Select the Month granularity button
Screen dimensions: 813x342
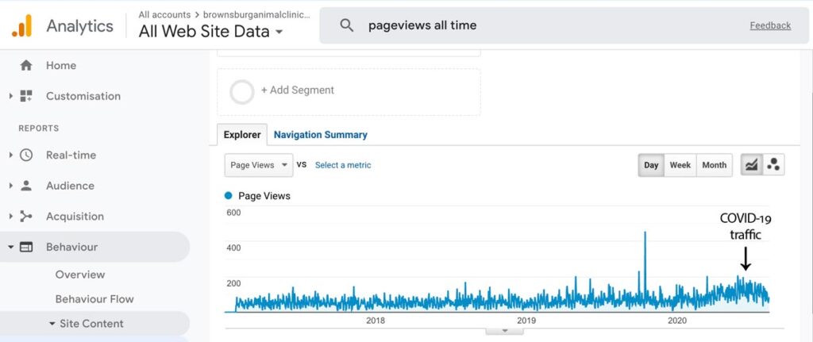(714, 165)
